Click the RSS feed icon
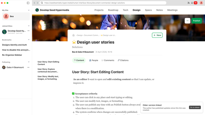The image size is (205, 115). click(189, 3)
